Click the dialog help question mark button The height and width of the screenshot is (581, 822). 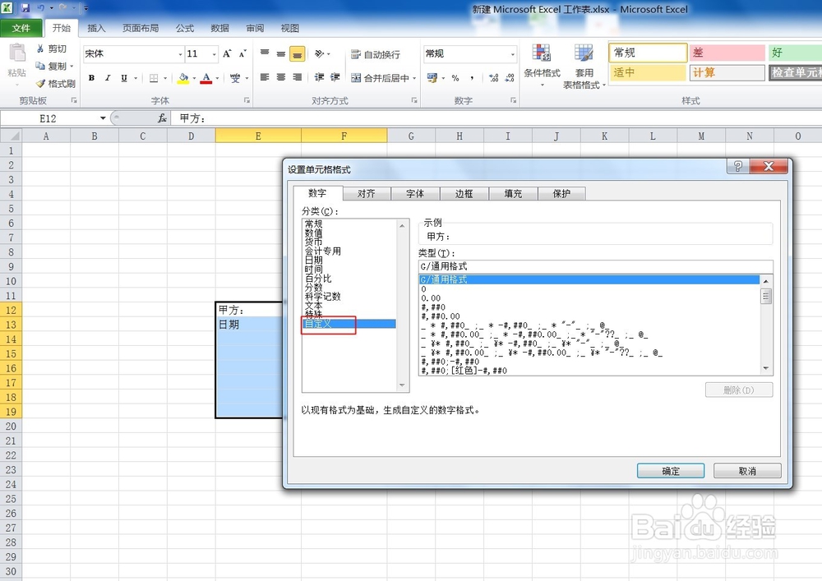[738, 166]
